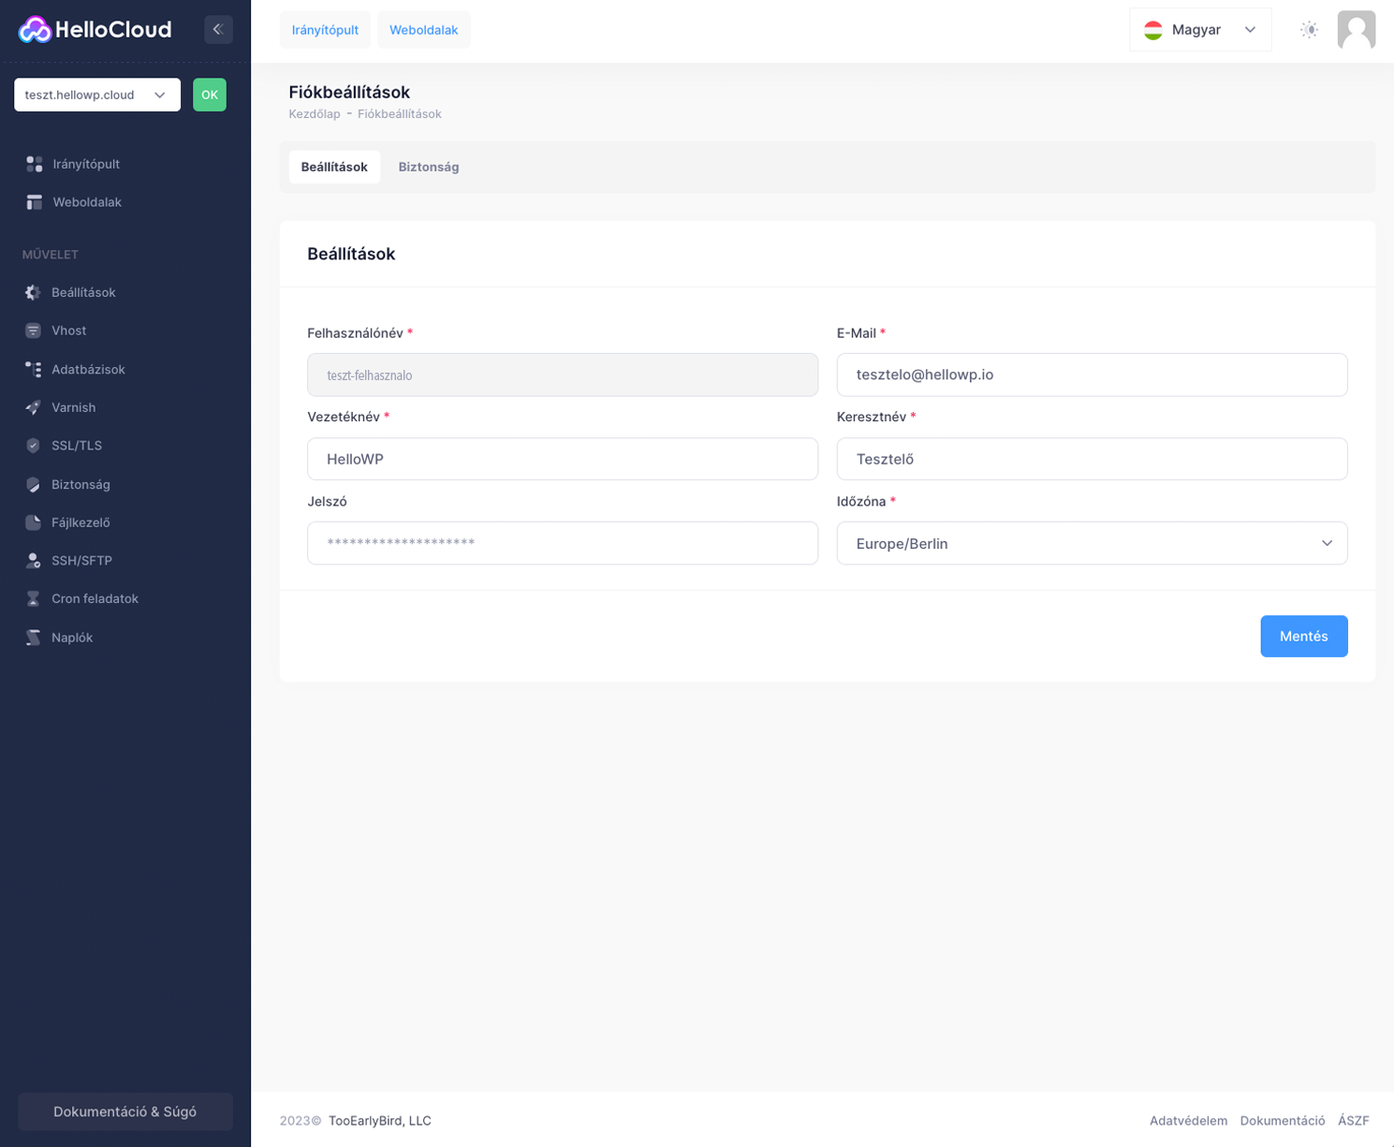This screenshot has height=1147, width=1394.
Task: Switch to the Beállítások tab
Action: 334,167
